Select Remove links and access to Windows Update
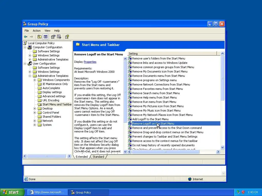Image resolution: width=262 pixels, height=196 pixels. coord(160,63)
